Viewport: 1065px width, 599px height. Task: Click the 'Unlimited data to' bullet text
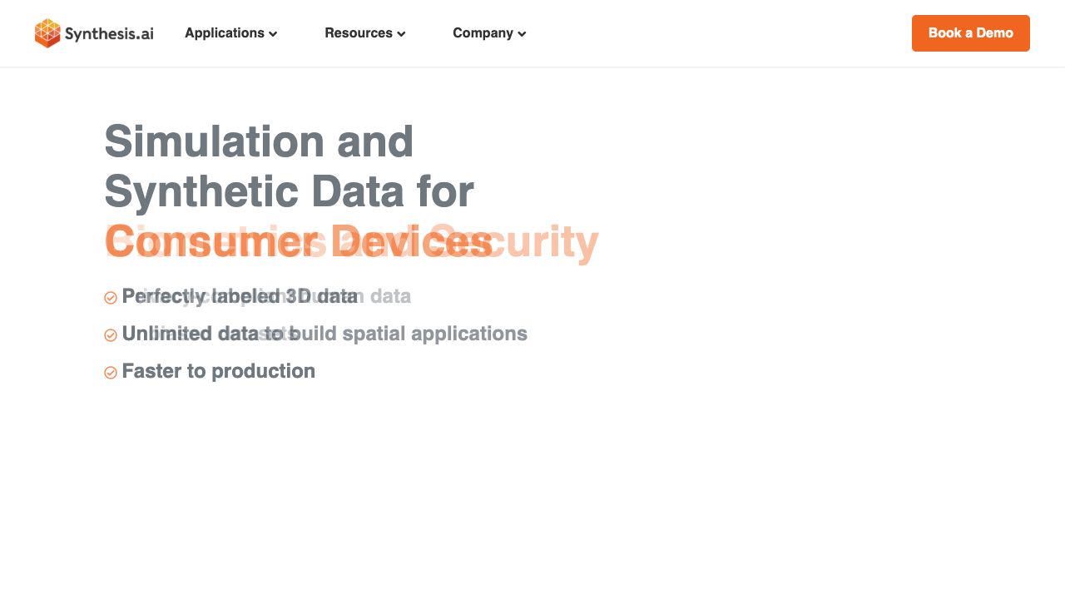[208, 334]
